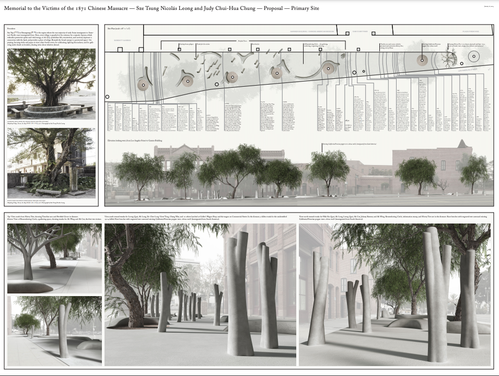Open the street elevation drawing with pepper trees
This screenshot has width=499, height=376.
point(299,174)
